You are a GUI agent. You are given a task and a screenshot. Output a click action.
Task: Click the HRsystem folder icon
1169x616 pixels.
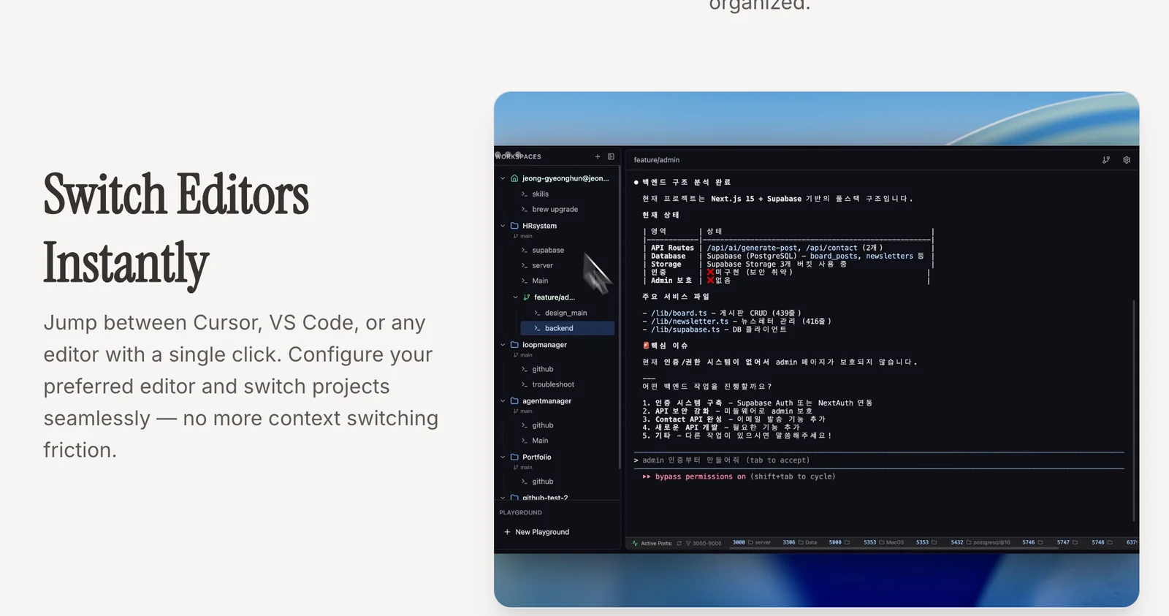click(x=514, y=226)
